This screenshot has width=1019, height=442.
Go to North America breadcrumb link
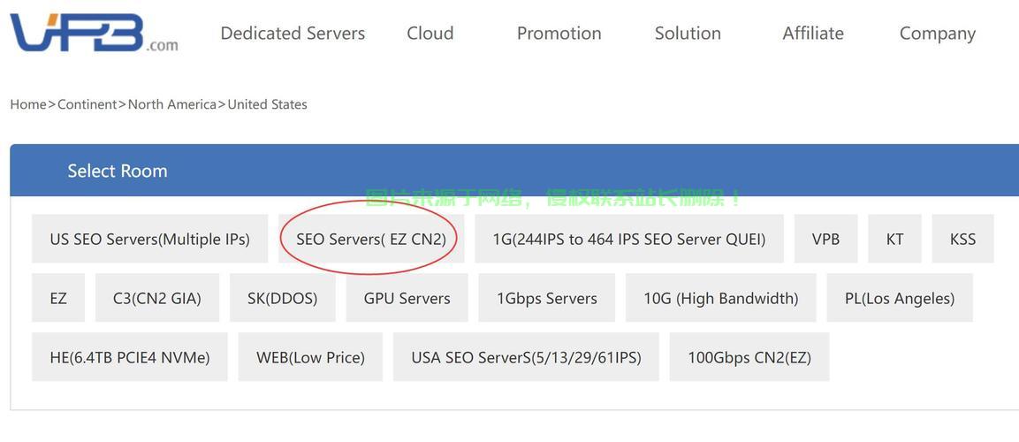pos(172,104)
